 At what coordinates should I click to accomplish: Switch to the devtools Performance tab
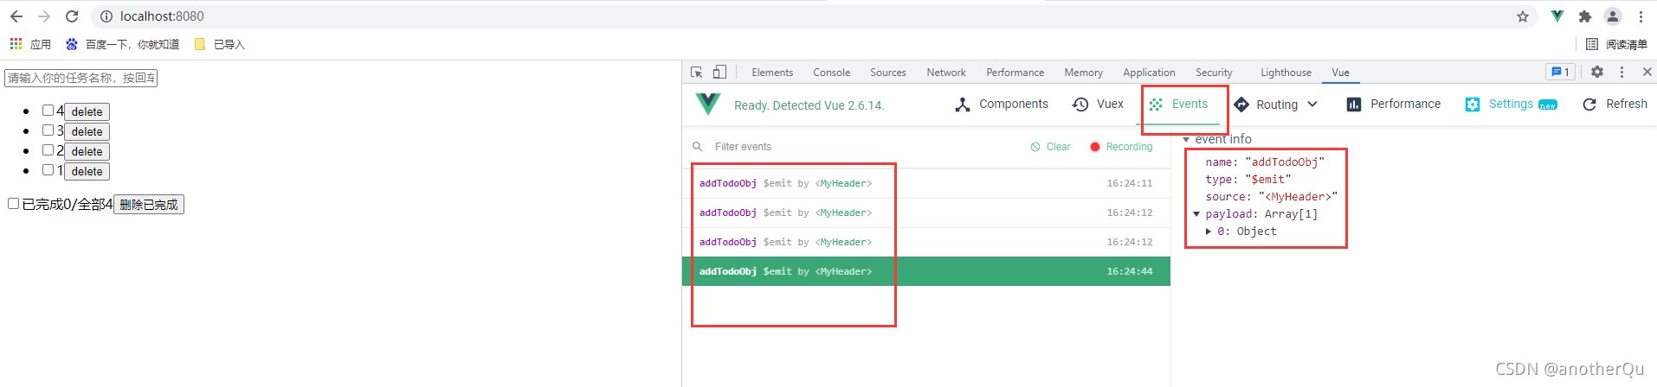tap(1015, 73)
